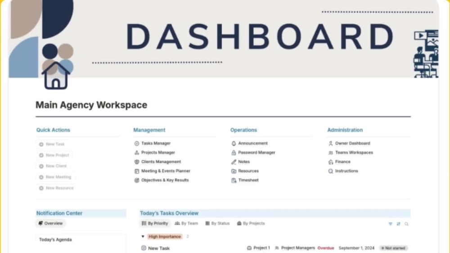This screenshot has width=450, height=253.
Task: Click the red Overdue label
Action: 326,248
